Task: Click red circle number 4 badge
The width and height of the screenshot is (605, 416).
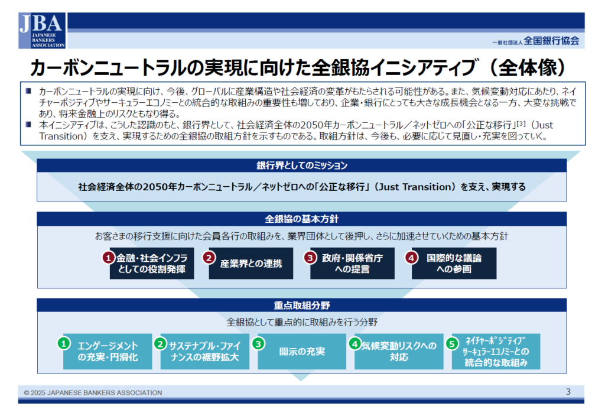Action: point(411,258)
